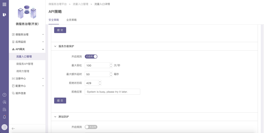Open the notifications bell icon
The image size is (264, 133).
click(4, 117)
